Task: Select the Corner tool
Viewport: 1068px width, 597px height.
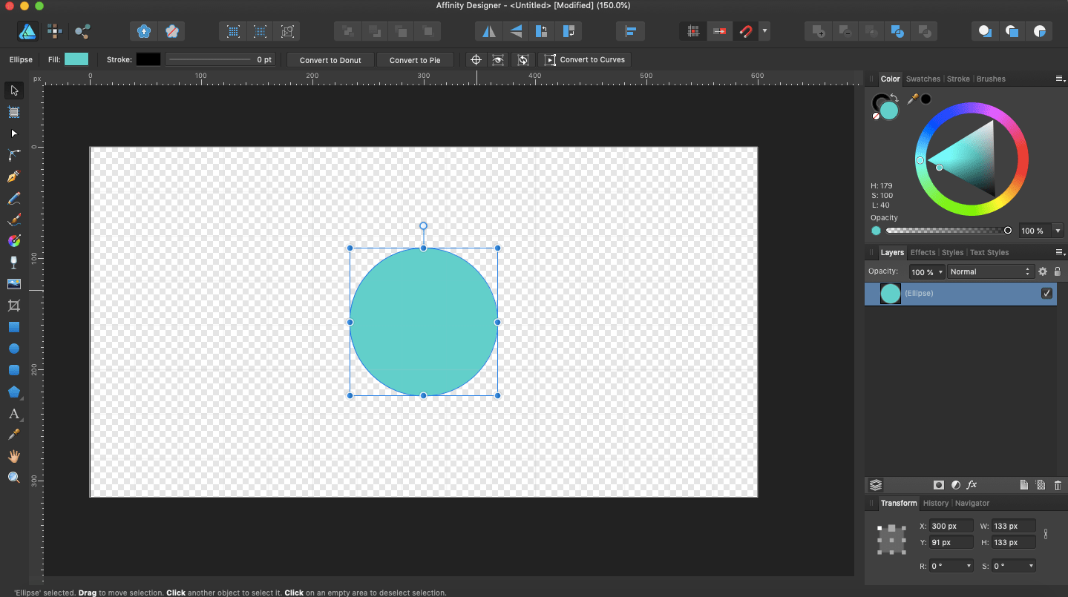Action: click(x=13, y=155)
